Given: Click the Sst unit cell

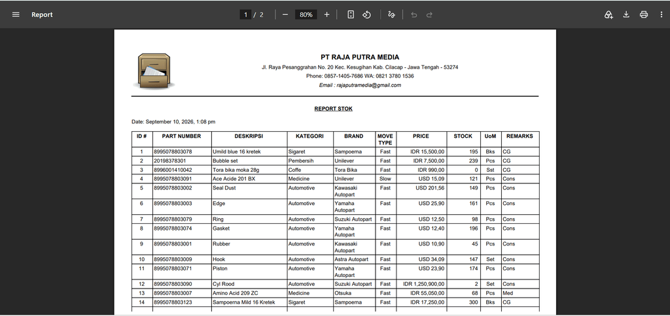Looking at the screenshot, I should [x=490, y=170].
